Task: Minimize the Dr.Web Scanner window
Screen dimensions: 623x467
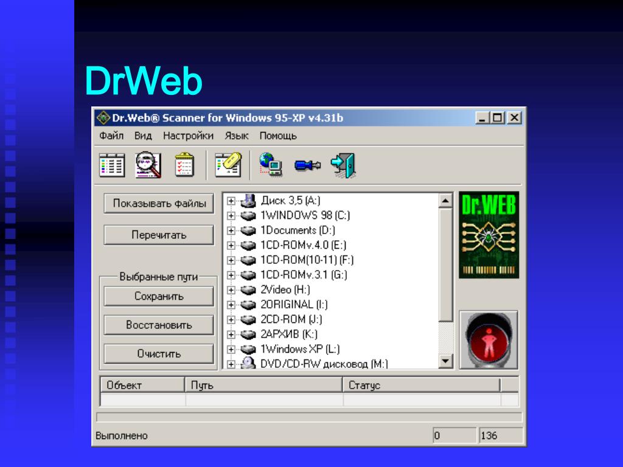Action: coord(482,117)
